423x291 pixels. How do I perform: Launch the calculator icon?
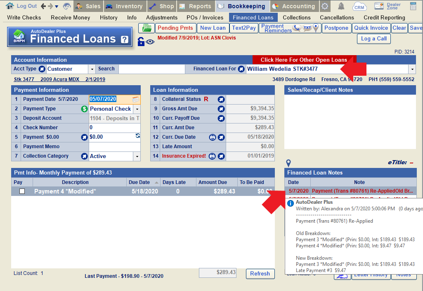tap(413, 6)
